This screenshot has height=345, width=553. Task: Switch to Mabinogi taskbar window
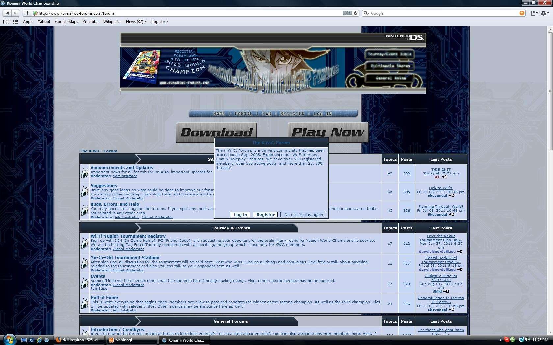[x=132, y=340]
